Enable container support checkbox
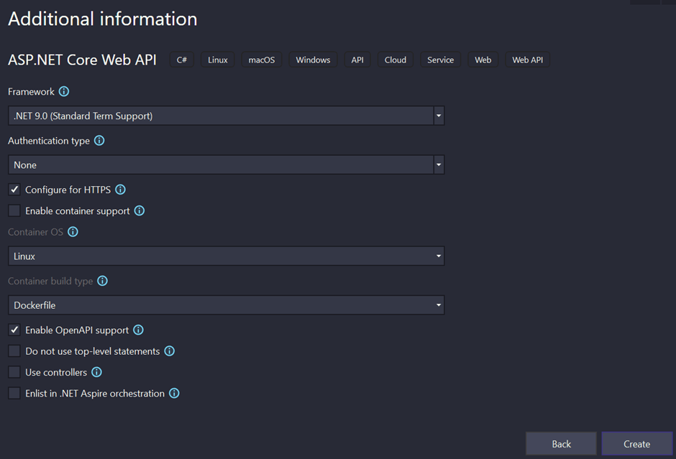The image size is (676, 459). click(x=14, y=211)
